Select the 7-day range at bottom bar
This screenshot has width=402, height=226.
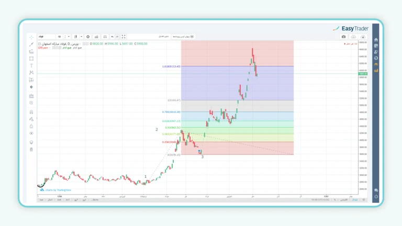coord(76,200)
